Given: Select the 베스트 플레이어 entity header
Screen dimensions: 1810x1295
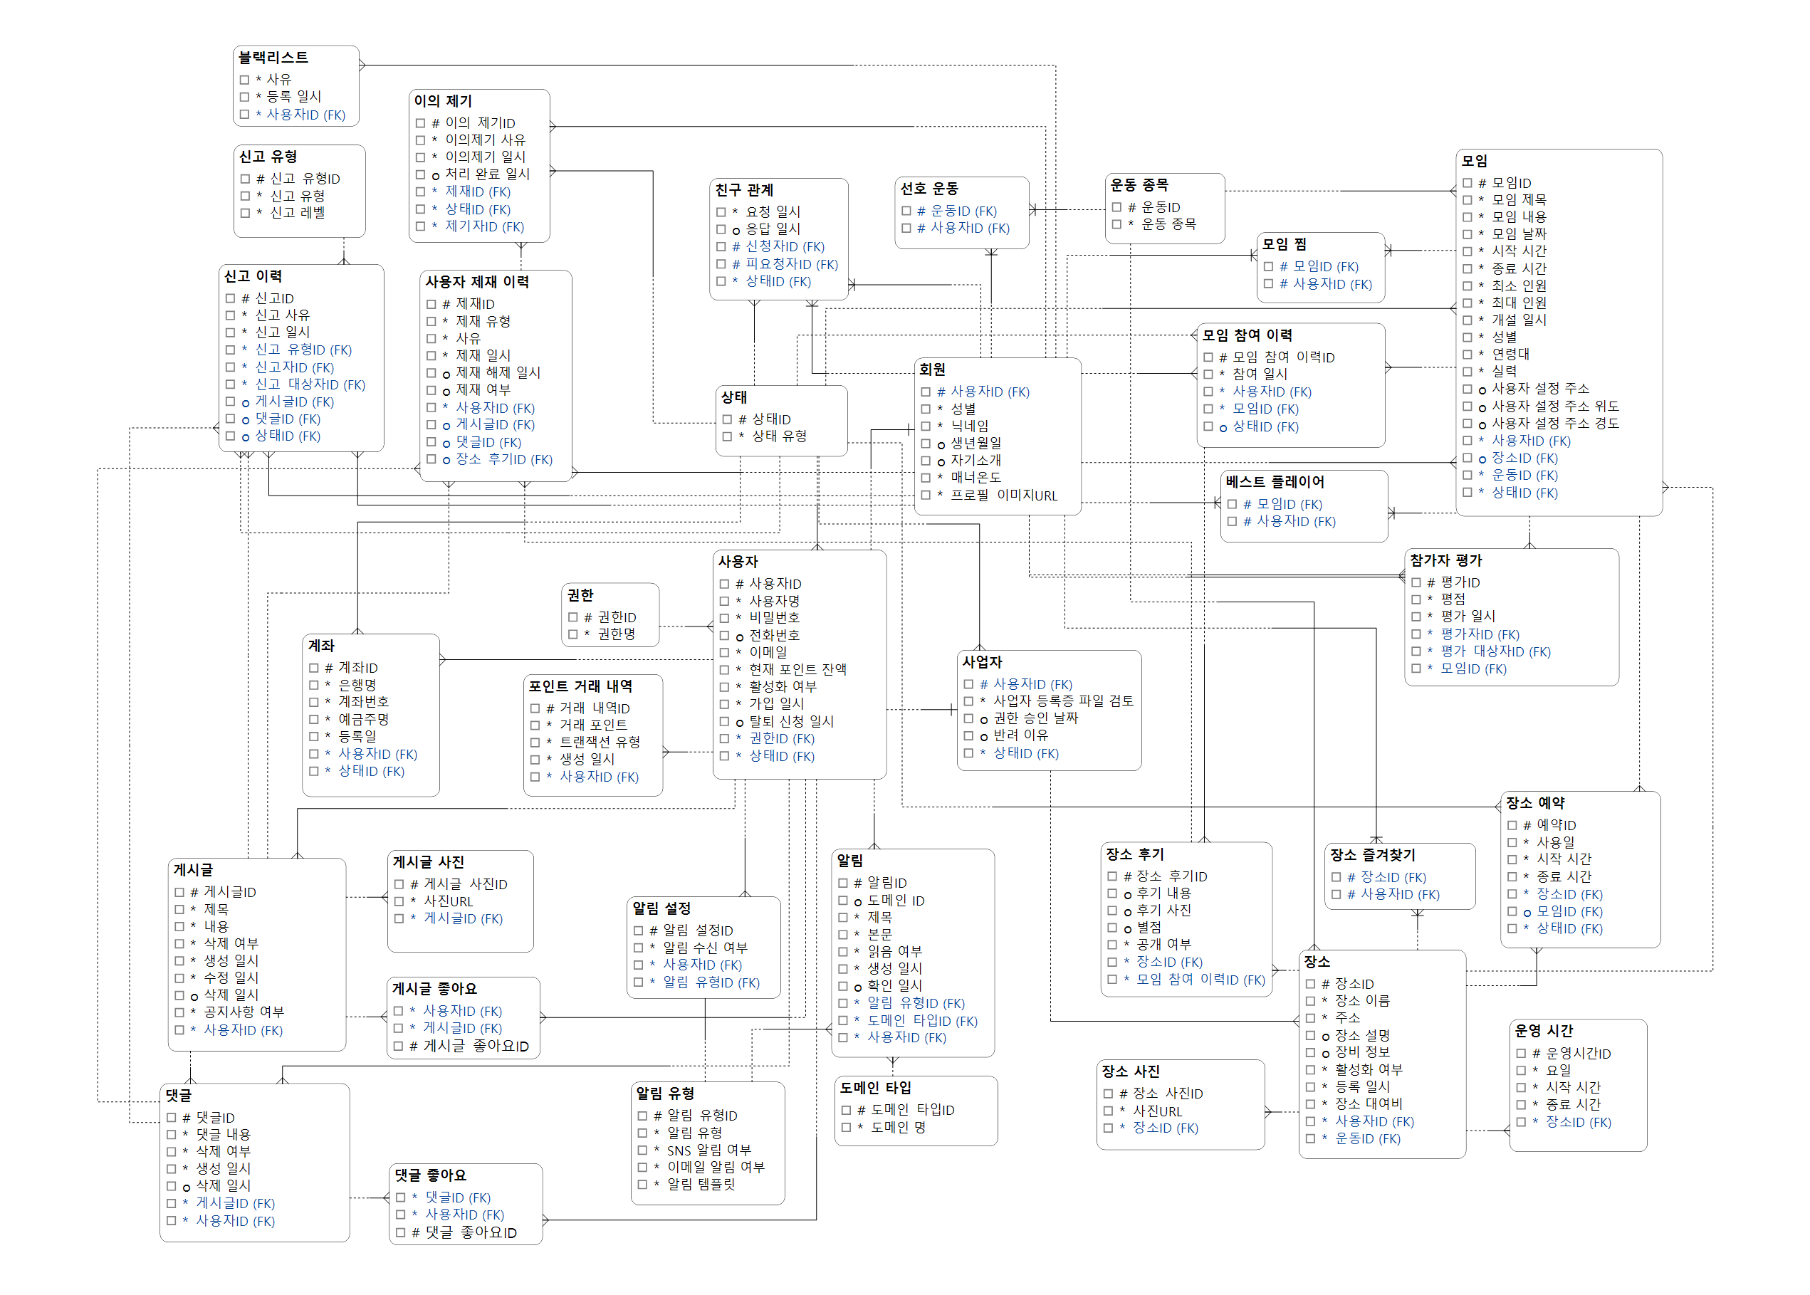Looking at the screenshot, I should pos(1274,482).
